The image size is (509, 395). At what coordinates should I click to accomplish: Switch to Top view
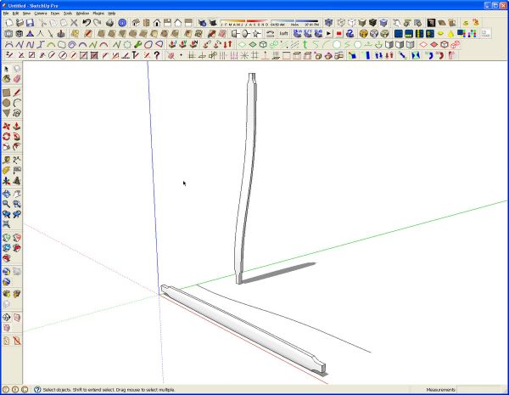tap(147, 22)
